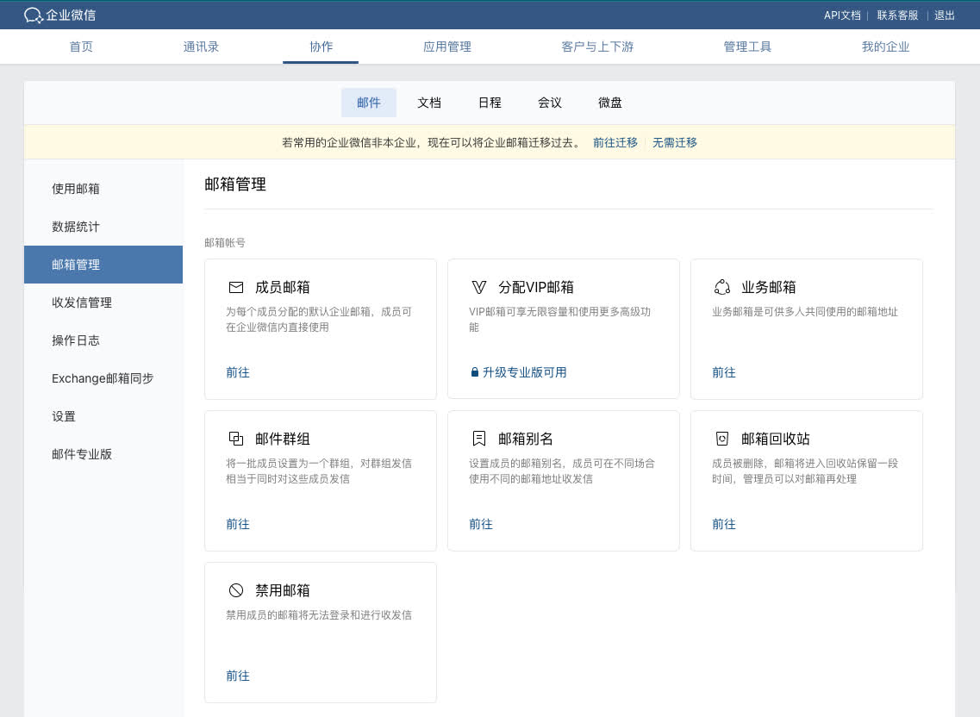Image resolution: width=980 pixels, height=717 pixels.
Task: Dismiss migration with 无需迁移 link
Action: [x=675, y=142]
